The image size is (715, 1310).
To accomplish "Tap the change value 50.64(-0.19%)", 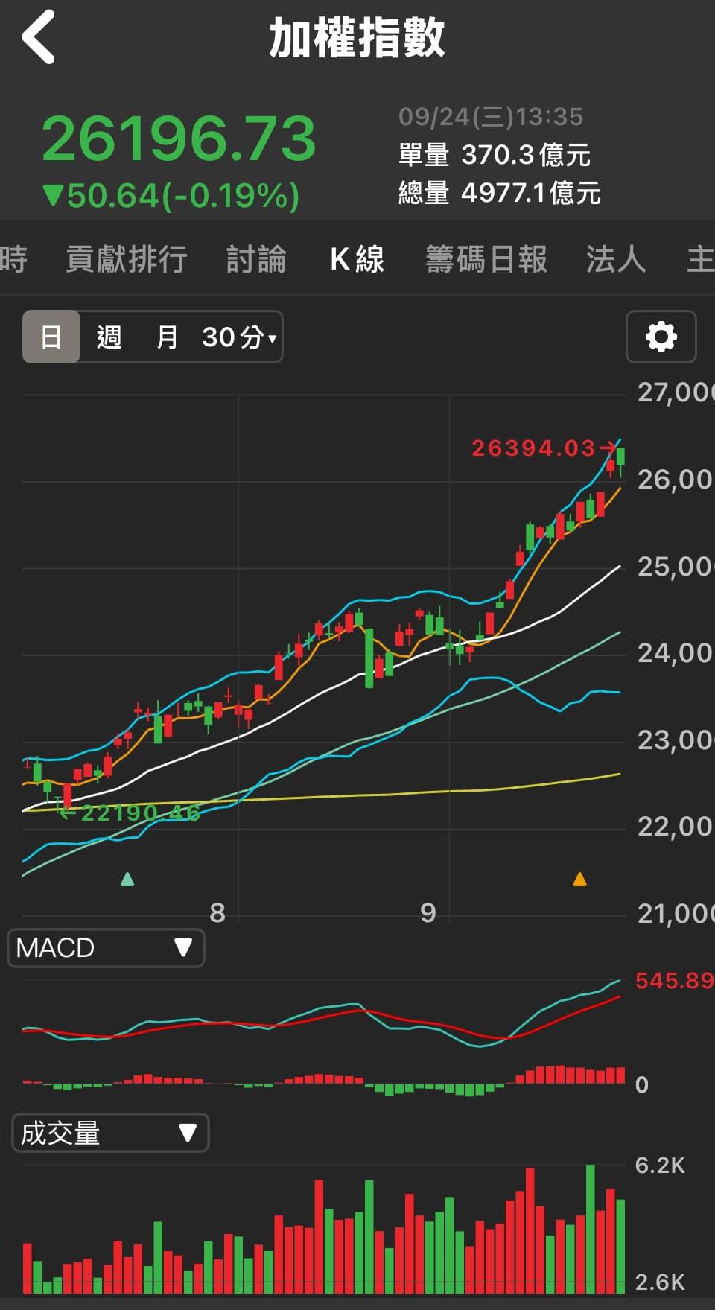I will click(x=171, y=196).
